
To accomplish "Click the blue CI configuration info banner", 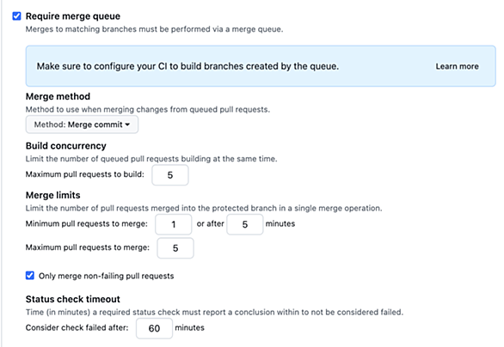I will (261, 66).
